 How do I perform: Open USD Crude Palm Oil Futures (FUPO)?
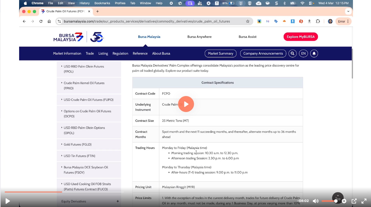coord(89,100)
